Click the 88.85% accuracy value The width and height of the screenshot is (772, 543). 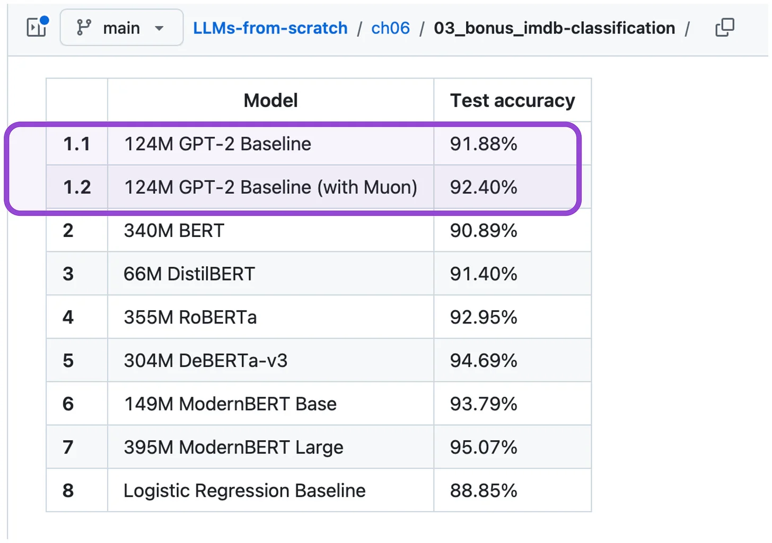484,491
